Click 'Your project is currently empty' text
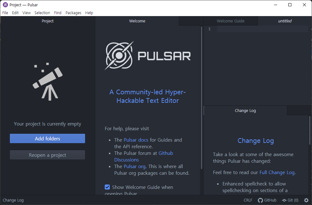 (x=47, y=124)
